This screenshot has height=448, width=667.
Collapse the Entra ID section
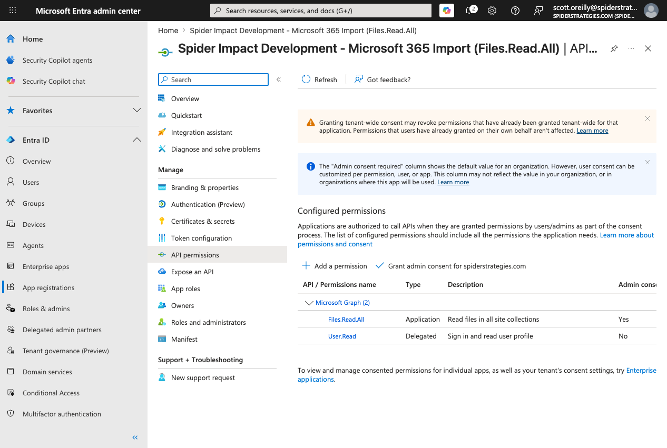(137, 140)
